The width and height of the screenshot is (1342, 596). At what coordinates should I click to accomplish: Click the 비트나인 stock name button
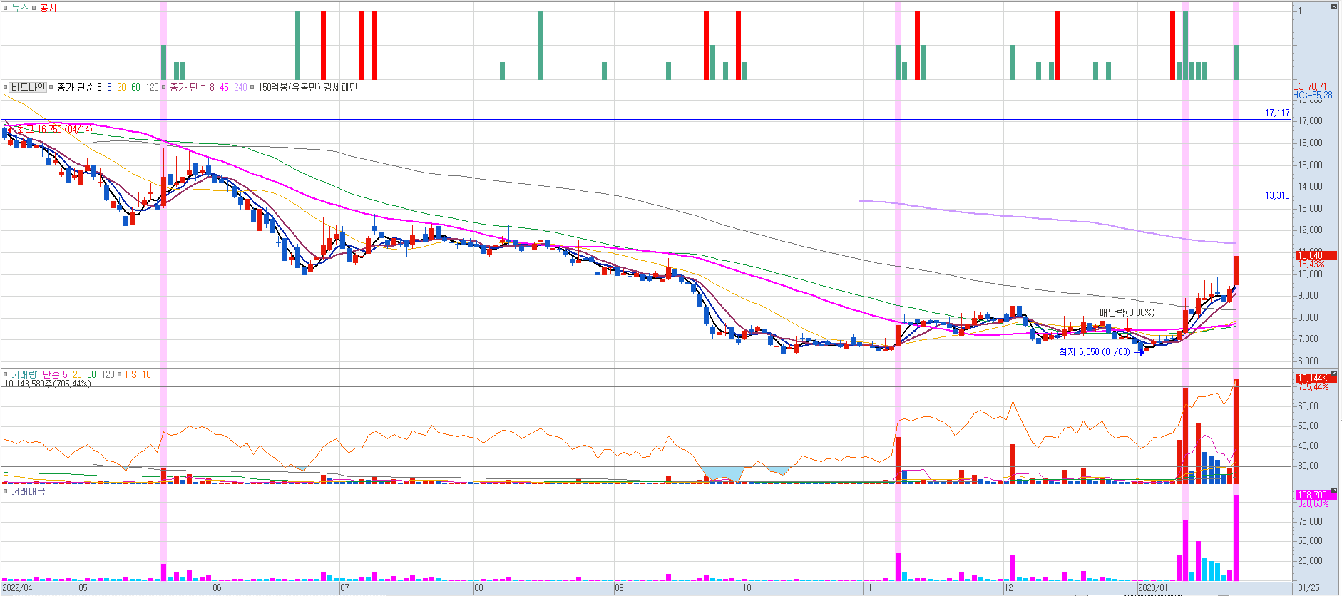click(x=28, y=87)
